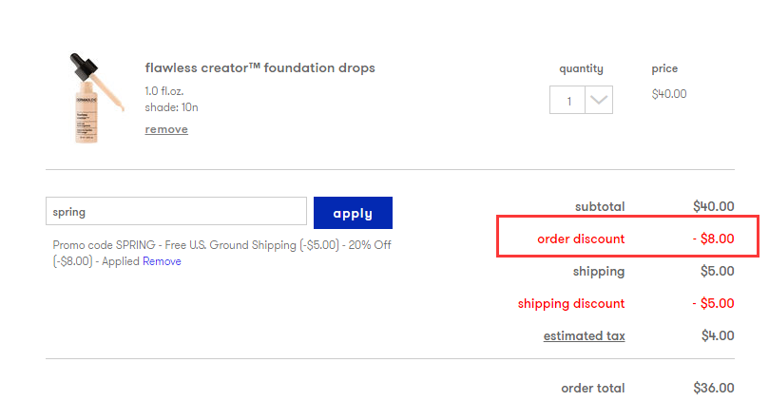Click the quantity dropdown chevron arrow
The width and height of the screenshot is (769, 420).
click(599, 101)
